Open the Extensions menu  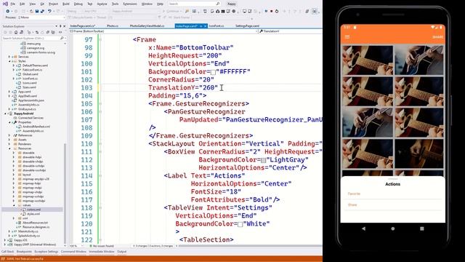click(x=130, y=4)
